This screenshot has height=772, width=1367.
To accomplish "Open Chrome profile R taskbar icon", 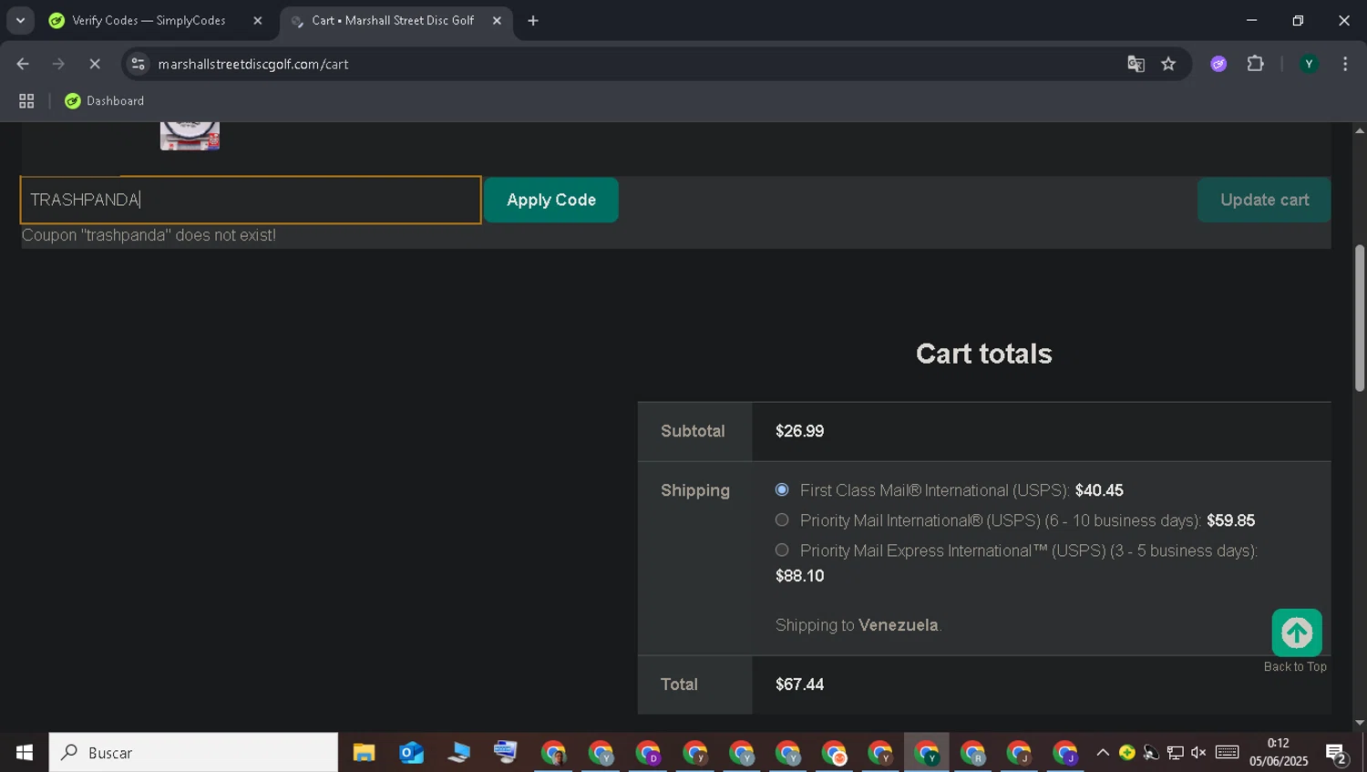I will point(972,753).
